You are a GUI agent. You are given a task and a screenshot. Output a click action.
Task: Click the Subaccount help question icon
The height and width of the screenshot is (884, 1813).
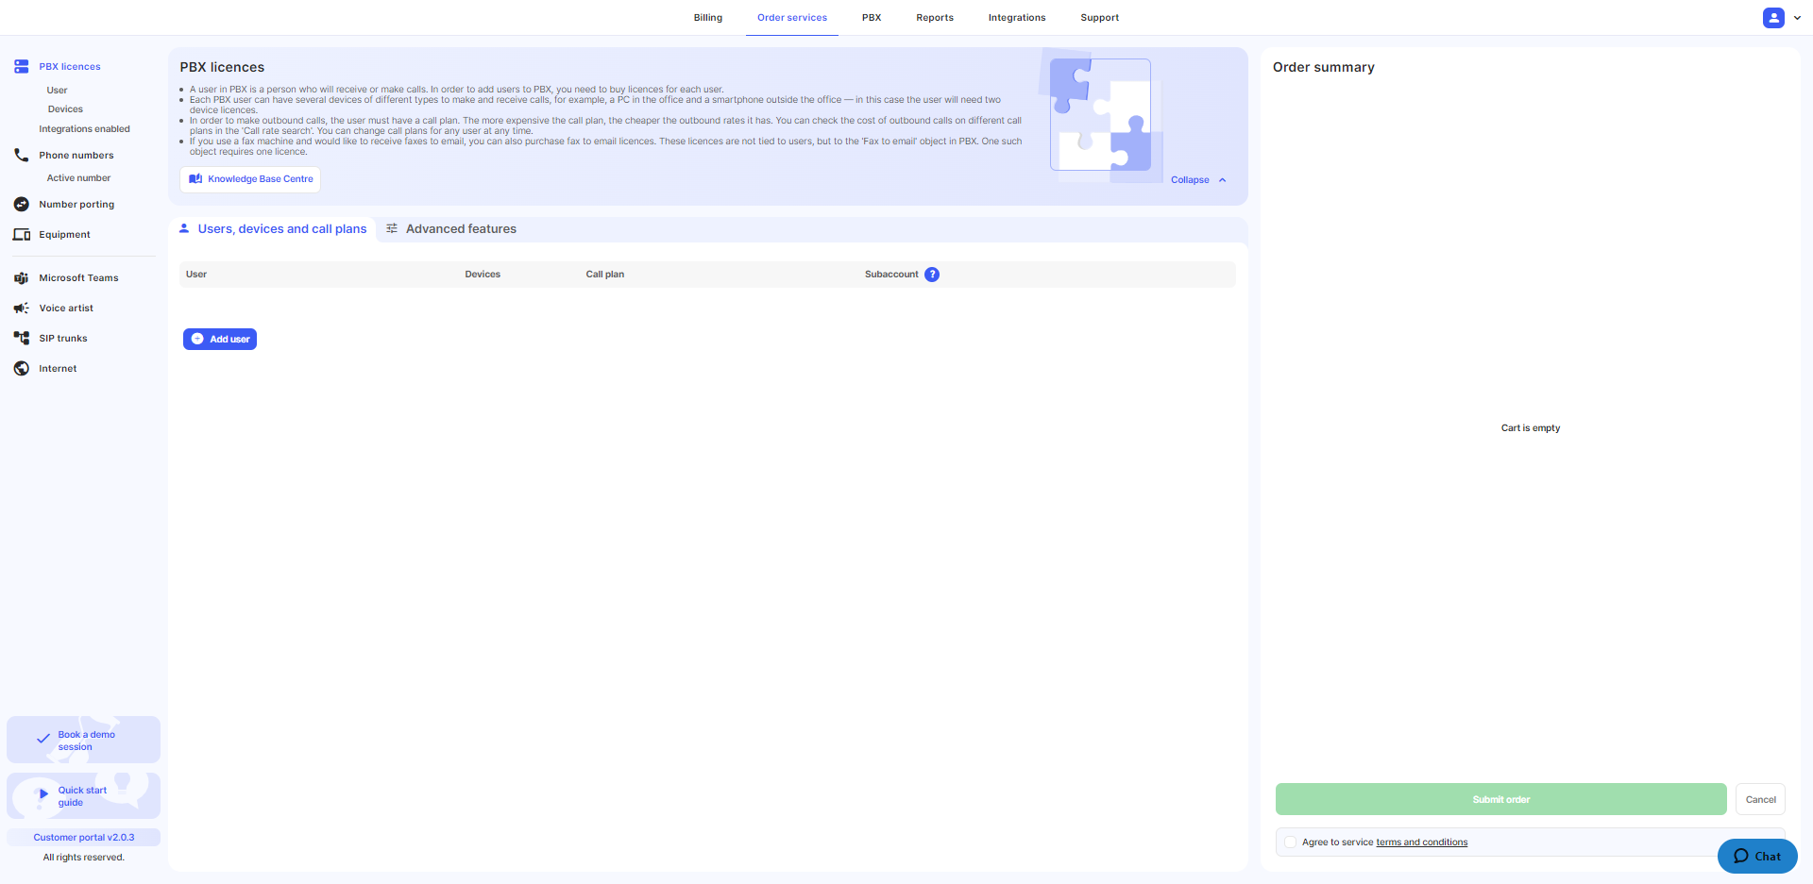click(932, 275)
